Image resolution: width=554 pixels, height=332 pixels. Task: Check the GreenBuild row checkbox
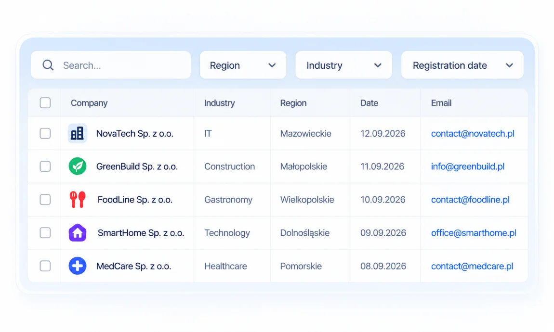coord(45,166)
